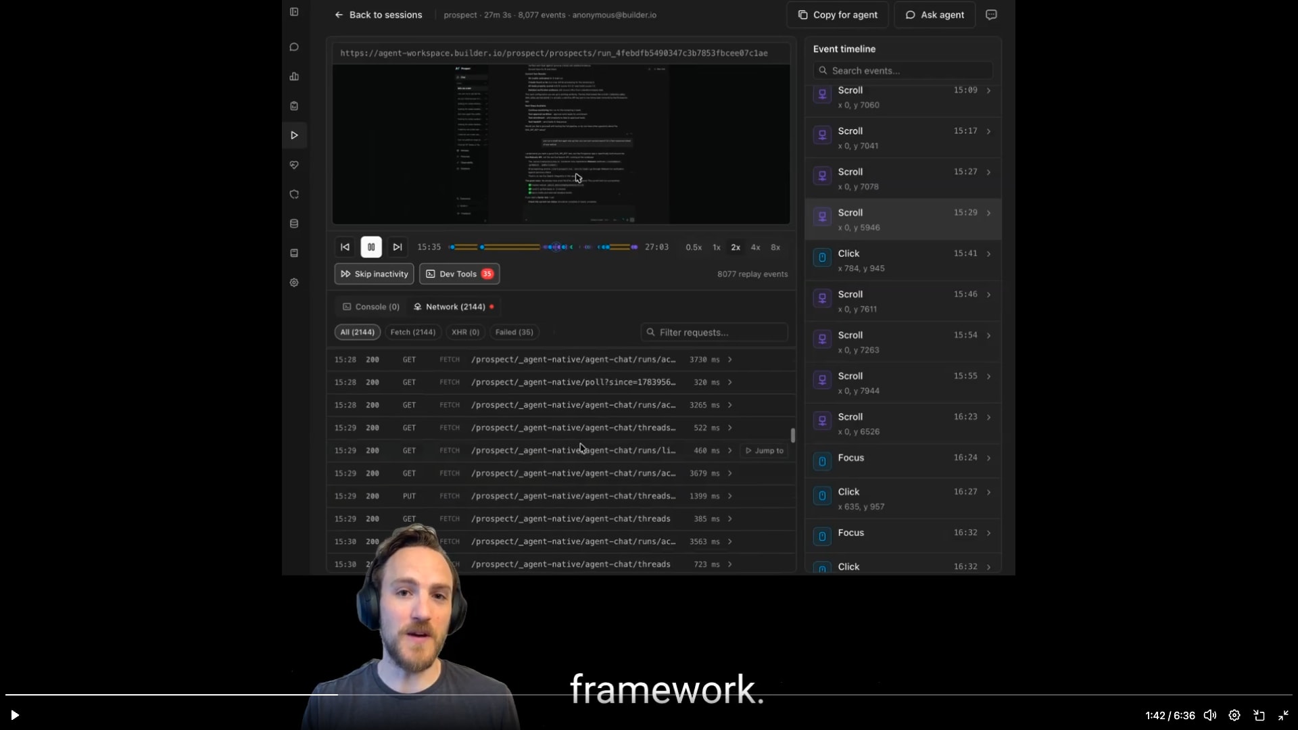Toggle the sidebar panel icon

(x=294, y=11)
